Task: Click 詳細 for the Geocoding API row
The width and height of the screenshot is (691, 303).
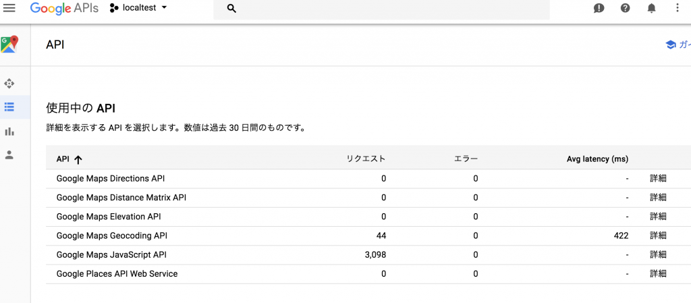Action: pos(658,236)
